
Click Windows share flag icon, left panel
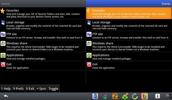[x=3, y=44]
